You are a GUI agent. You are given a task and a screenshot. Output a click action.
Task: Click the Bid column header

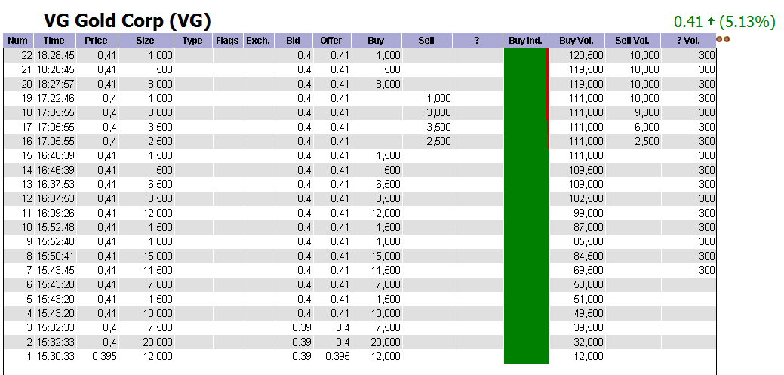click(x=294, y=41)
